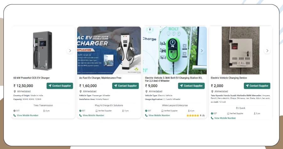Image resolution: width=283 pixels, height=149 pixels.
Task: Click next arrow on Bolt EV Charging Station image
Action: 202,51
